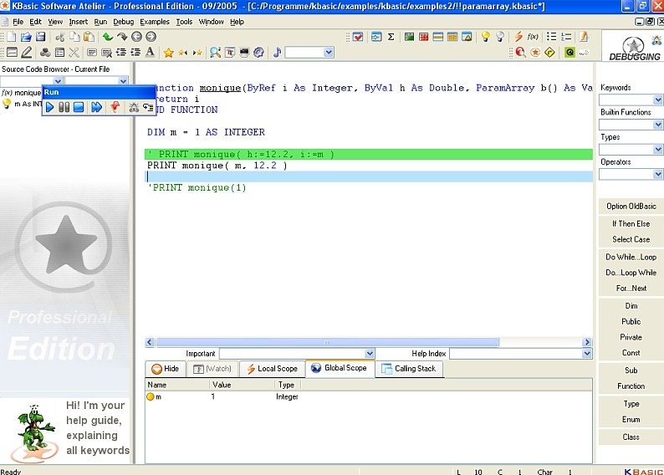This screenshot has width=664, height=475.
Task: Click the music note icon
Action: 278,52
